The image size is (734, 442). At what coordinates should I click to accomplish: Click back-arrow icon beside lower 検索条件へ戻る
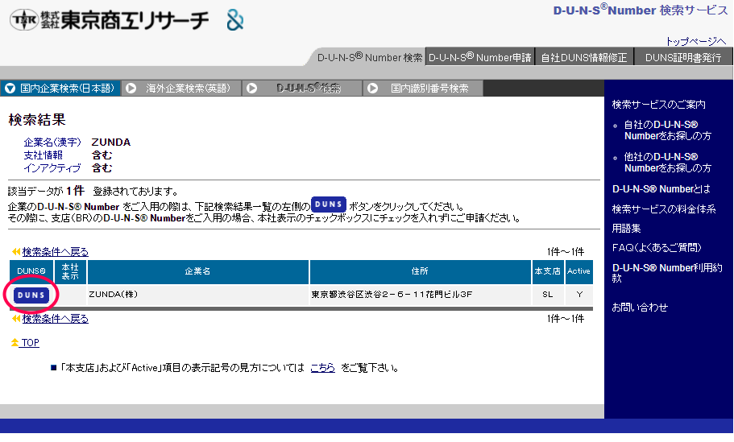pos(16,319)
